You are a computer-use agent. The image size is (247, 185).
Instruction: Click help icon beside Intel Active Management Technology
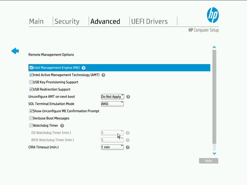(x=103, y=75)
